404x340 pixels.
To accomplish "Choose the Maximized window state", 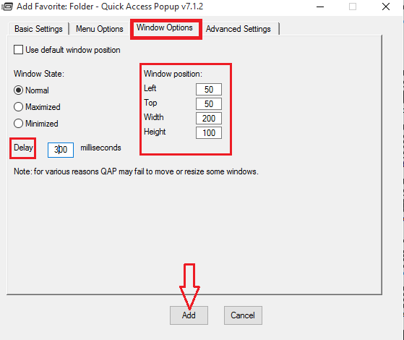I will tap(18, 107).
